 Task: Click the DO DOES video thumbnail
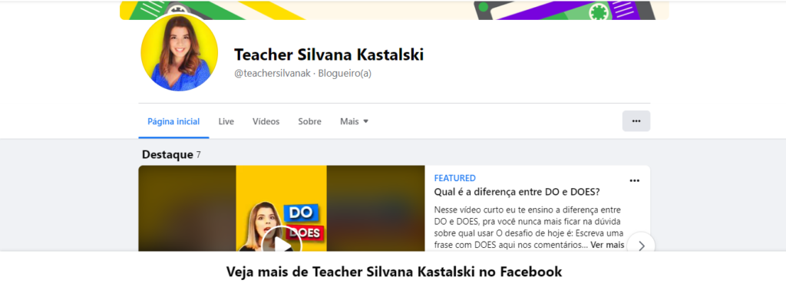(281, 209)
